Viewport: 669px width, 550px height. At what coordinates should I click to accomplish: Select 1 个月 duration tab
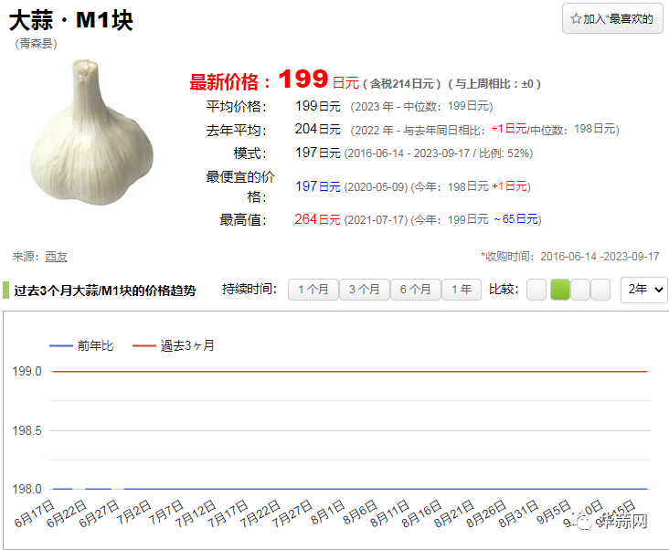coord(313,290)
